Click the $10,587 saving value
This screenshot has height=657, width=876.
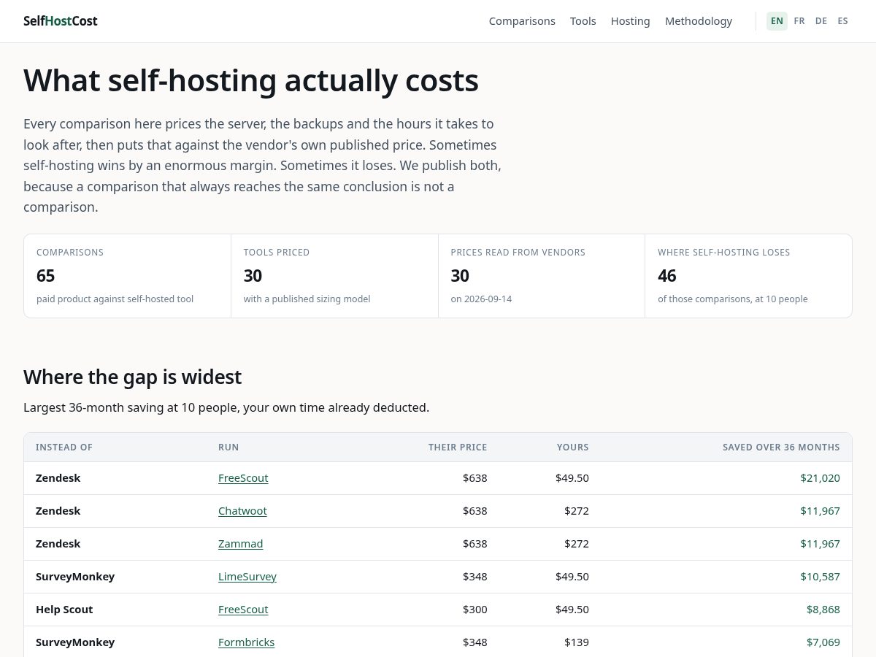pos(820,577)
